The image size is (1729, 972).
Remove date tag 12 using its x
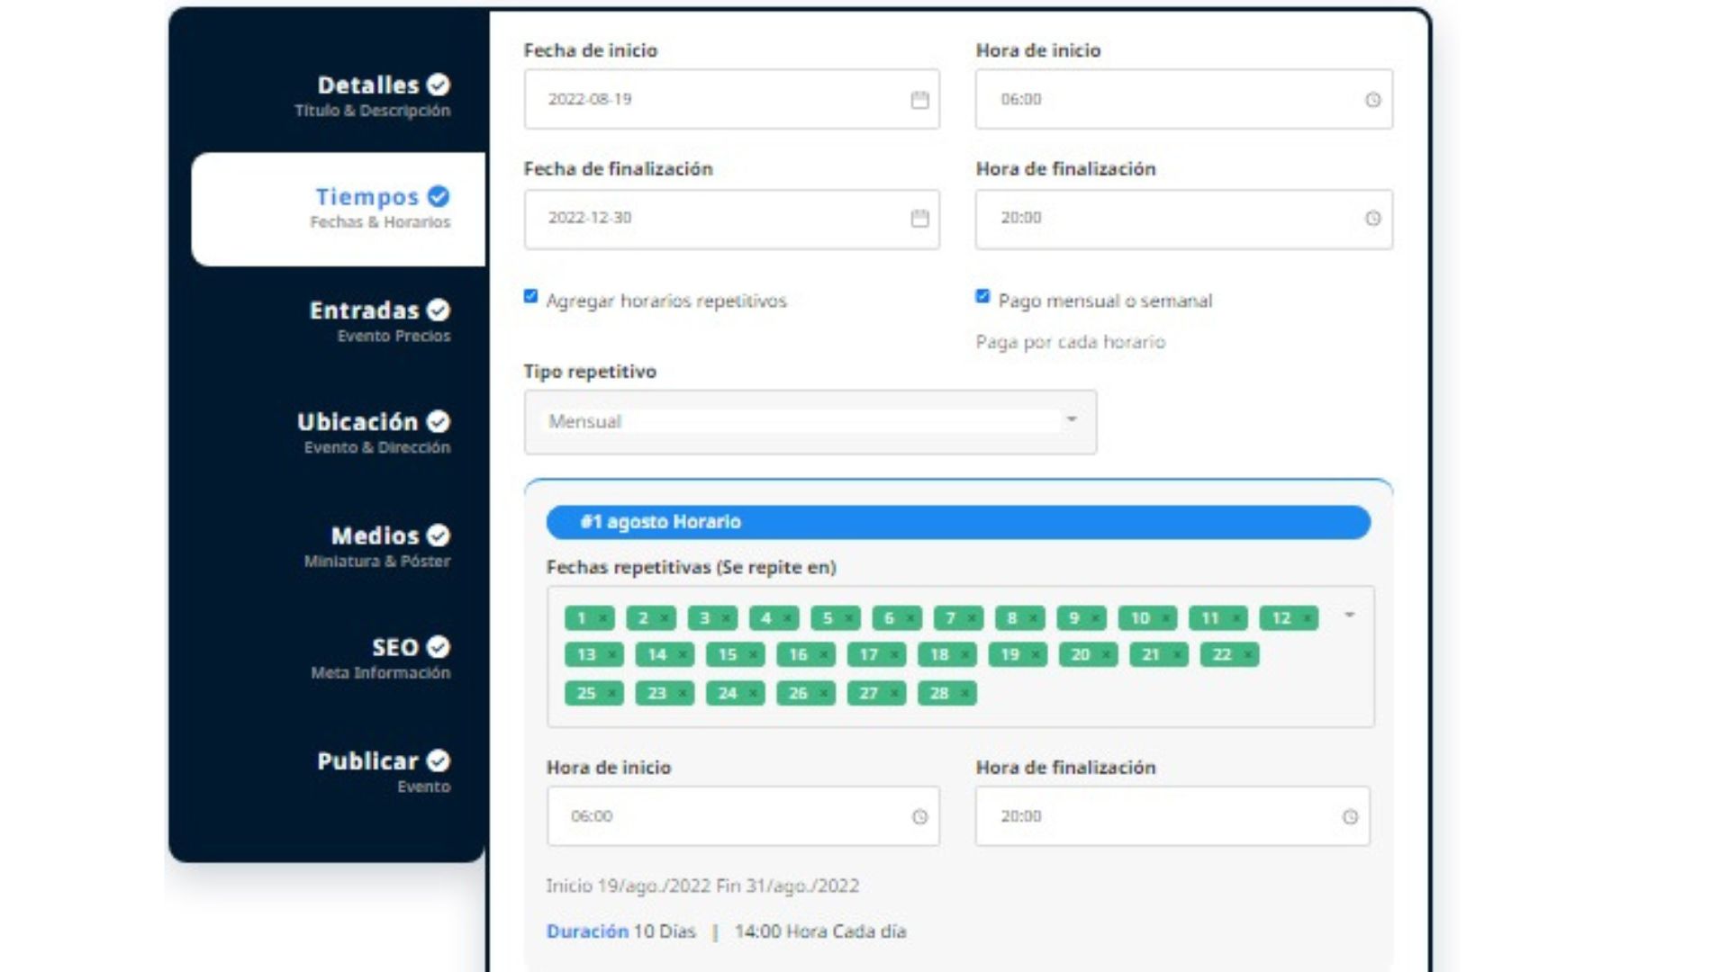click(1307, 618)
